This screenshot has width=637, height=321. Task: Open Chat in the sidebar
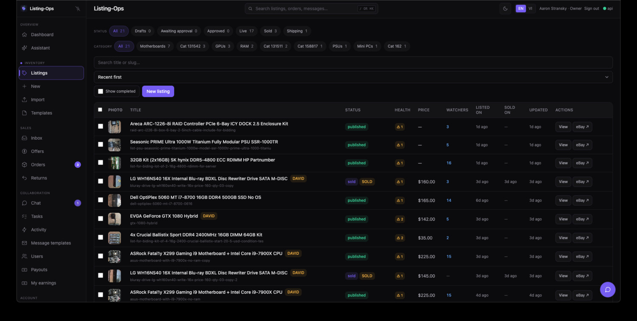tap(51, 203)
